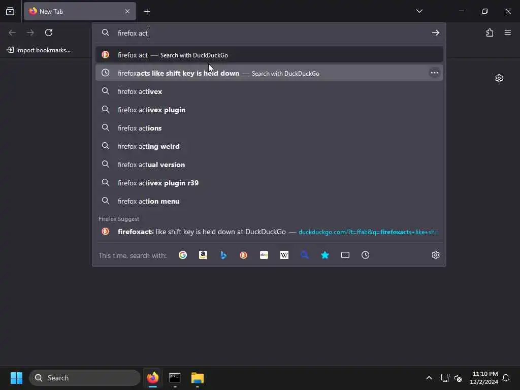Open Firefox View (recent browsing) icon

pos(10,11)
